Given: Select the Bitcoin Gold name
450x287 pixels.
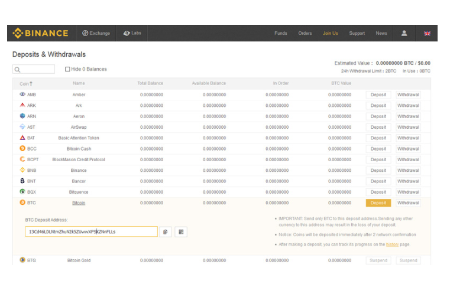Looking at the screenshot, I should 79,260.
